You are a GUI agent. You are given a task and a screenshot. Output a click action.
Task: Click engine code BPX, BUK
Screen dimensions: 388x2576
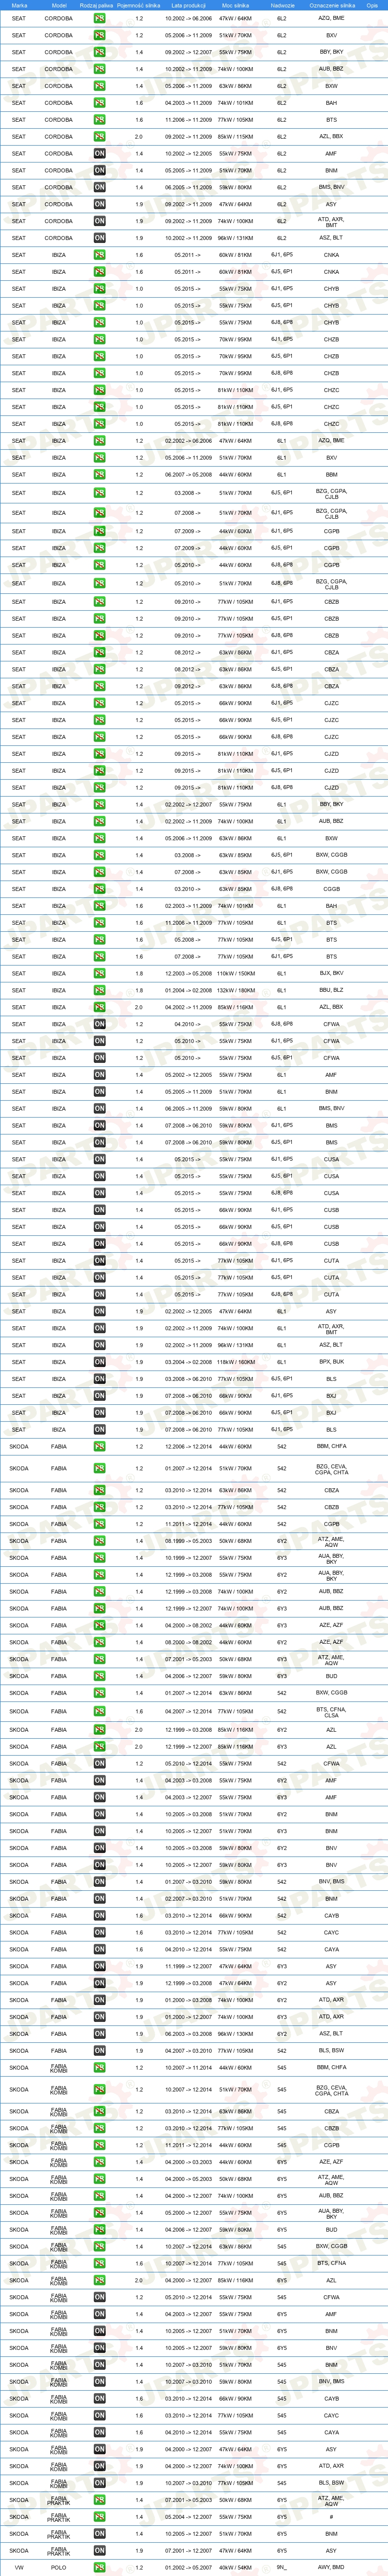pos(331,1362)
